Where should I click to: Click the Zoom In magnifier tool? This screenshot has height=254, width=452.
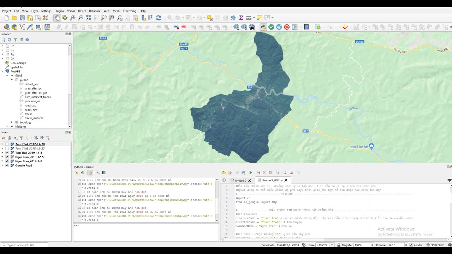pos(73,18)
